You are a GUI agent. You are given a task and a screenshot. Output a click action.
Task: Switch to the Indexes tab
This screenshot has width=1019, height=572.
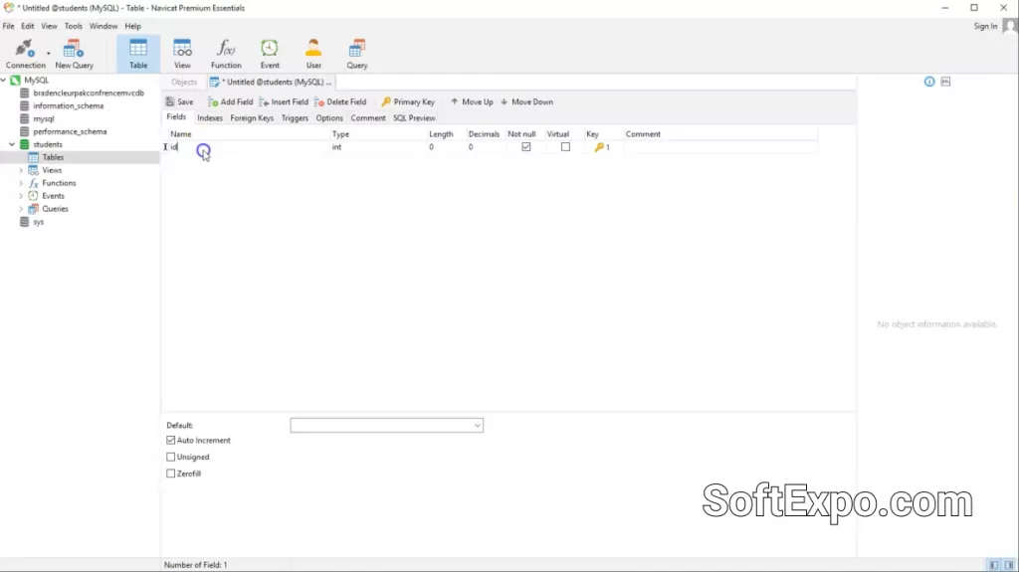210,118
